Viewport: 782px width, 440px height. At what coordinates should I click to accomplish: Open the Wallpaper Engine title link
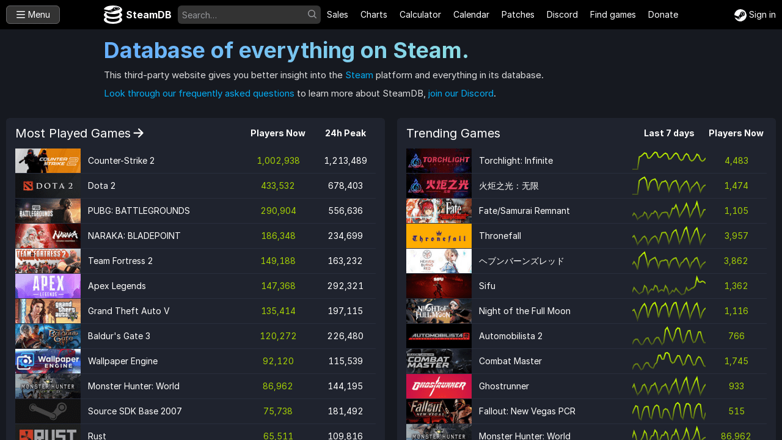click(123, 361)
